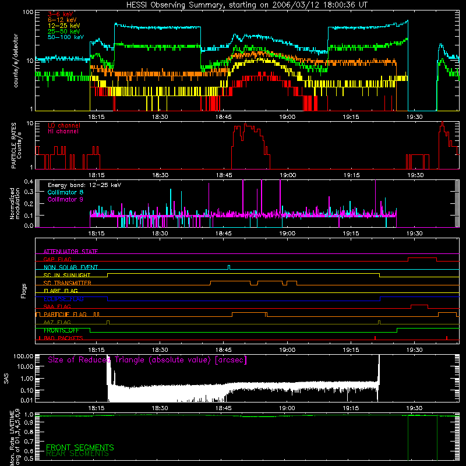Screen dimensions: 466x466
Task: Click the ECLIPSE FLAG label
Action: (x=63, y=299)
